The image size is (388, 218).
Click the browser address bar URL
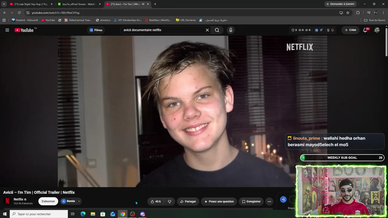[x=55, y=13]
